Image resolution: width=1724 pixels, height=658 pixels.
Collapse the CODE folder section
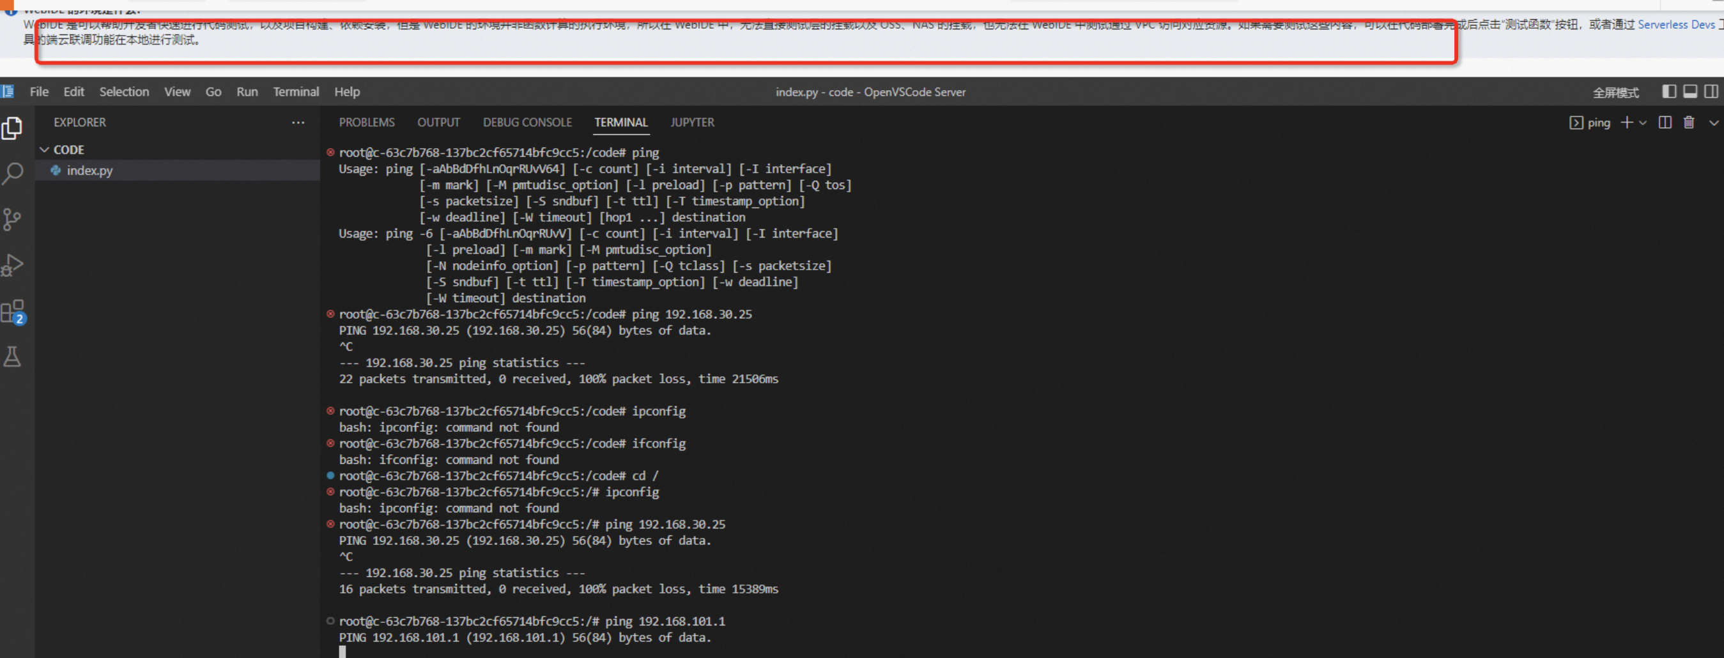(45, 150)
